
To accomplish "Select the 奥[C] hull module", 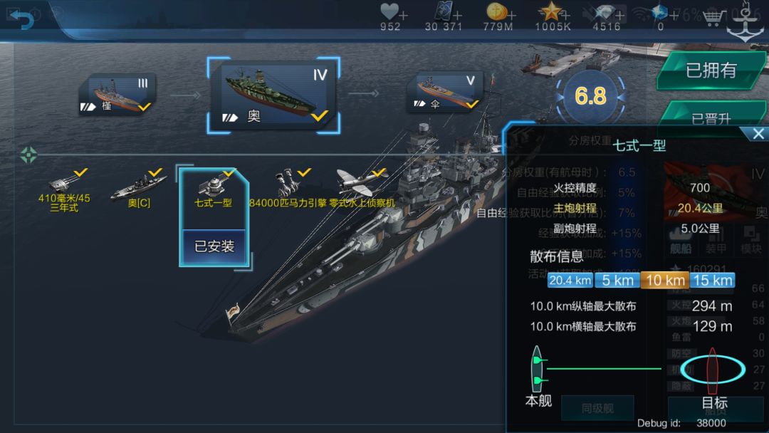I will click(x=139, y=189).
